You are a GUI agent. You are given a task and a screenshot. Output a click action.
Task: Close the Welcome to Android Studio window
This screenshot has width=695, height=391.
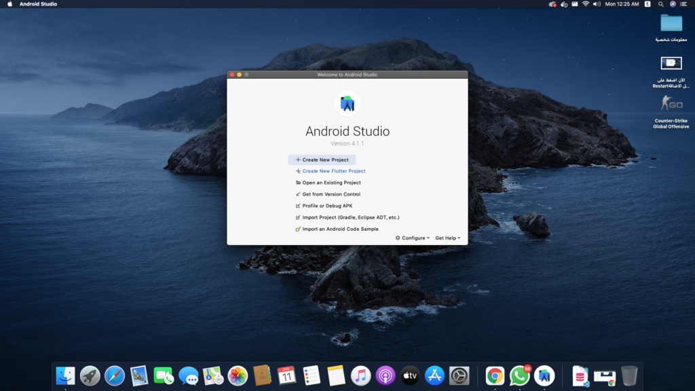pyautogui.click(x=232, y=75)
